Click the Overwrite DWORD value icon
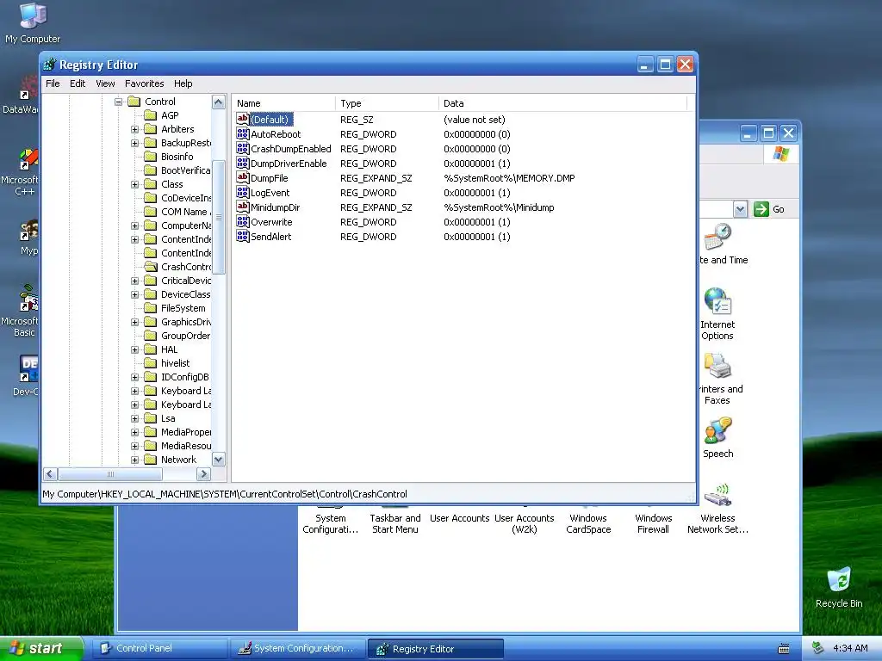 pyautogui.click(x=242, y=221)
